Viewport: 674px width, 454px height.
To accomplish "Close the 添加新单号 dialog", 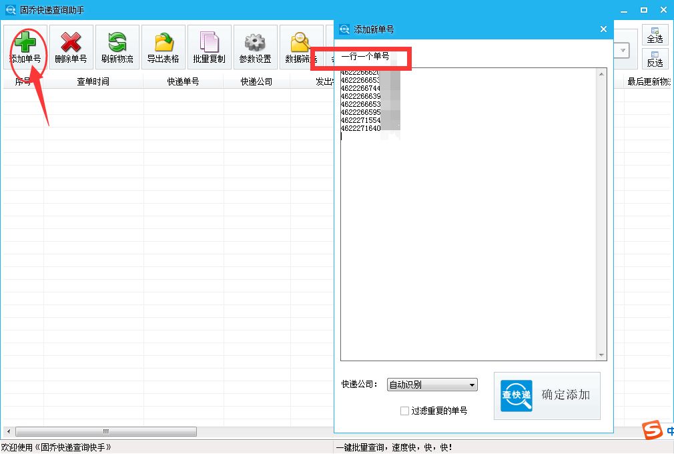I will 603,29.
